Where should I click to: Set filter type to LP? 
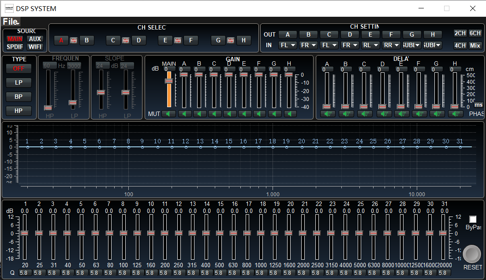(x=19, y=83)
